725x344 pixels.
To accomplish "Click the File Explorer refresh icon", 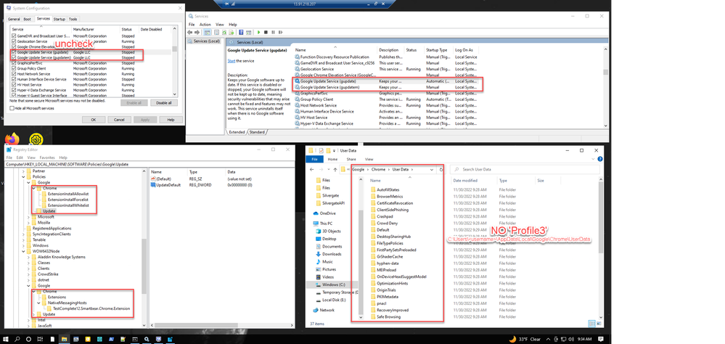I will tap(441, 169).
